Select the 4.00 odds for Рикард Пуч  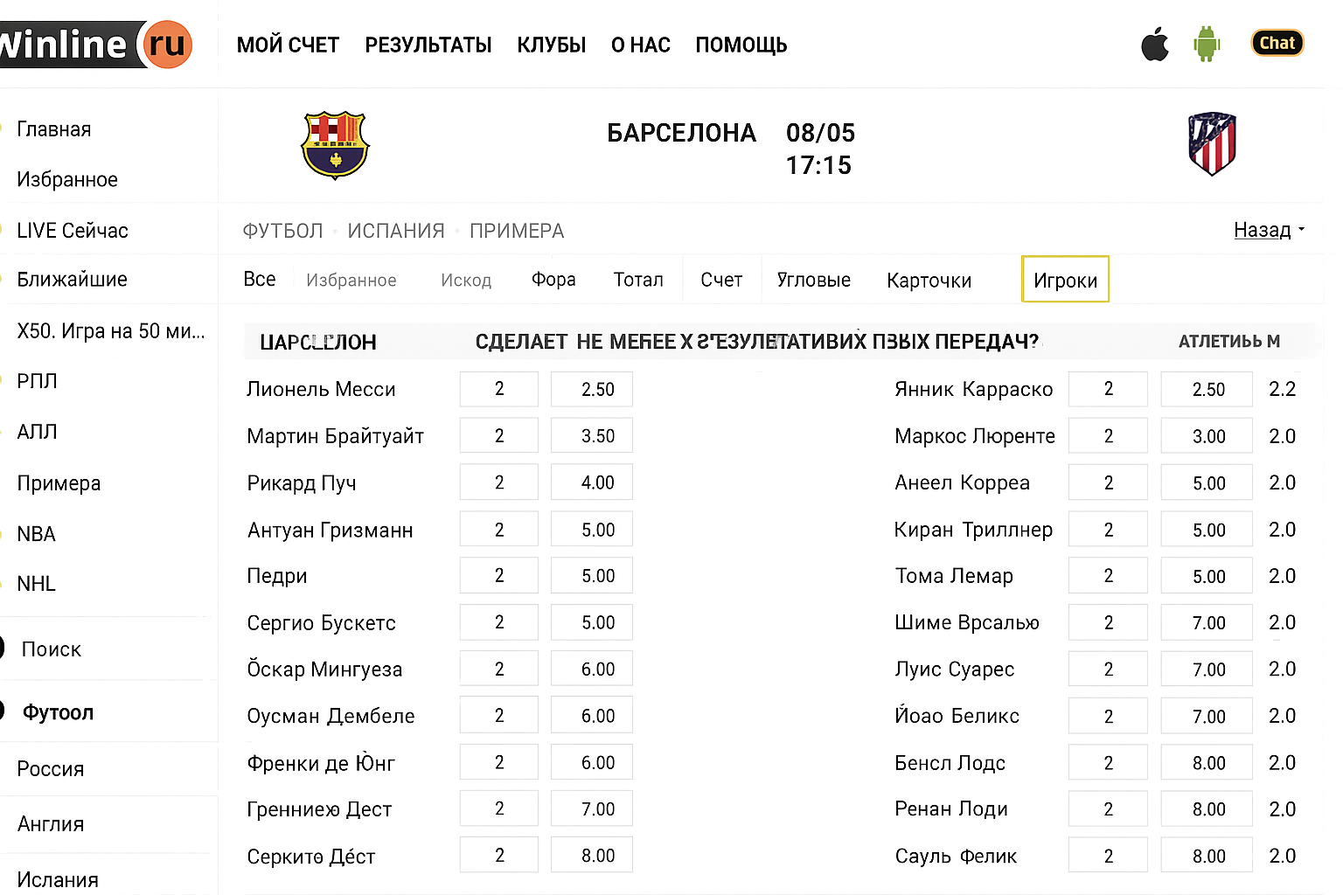coord(592,482)
